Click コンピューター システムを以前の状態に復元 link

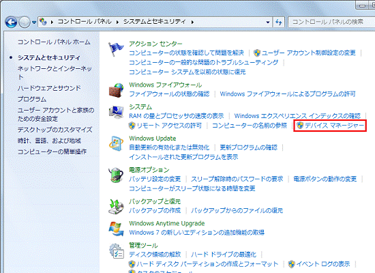(187, 72)
